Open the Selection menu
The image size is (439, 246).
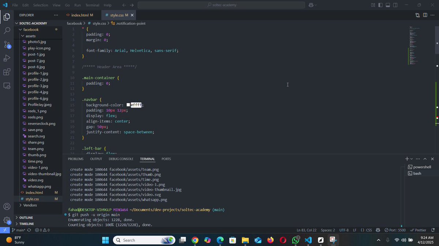click(40, 5)
